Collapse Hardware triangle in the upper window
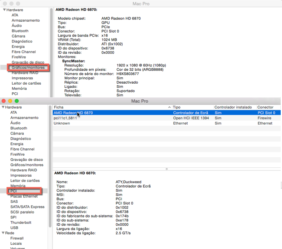 pos(4,10)
